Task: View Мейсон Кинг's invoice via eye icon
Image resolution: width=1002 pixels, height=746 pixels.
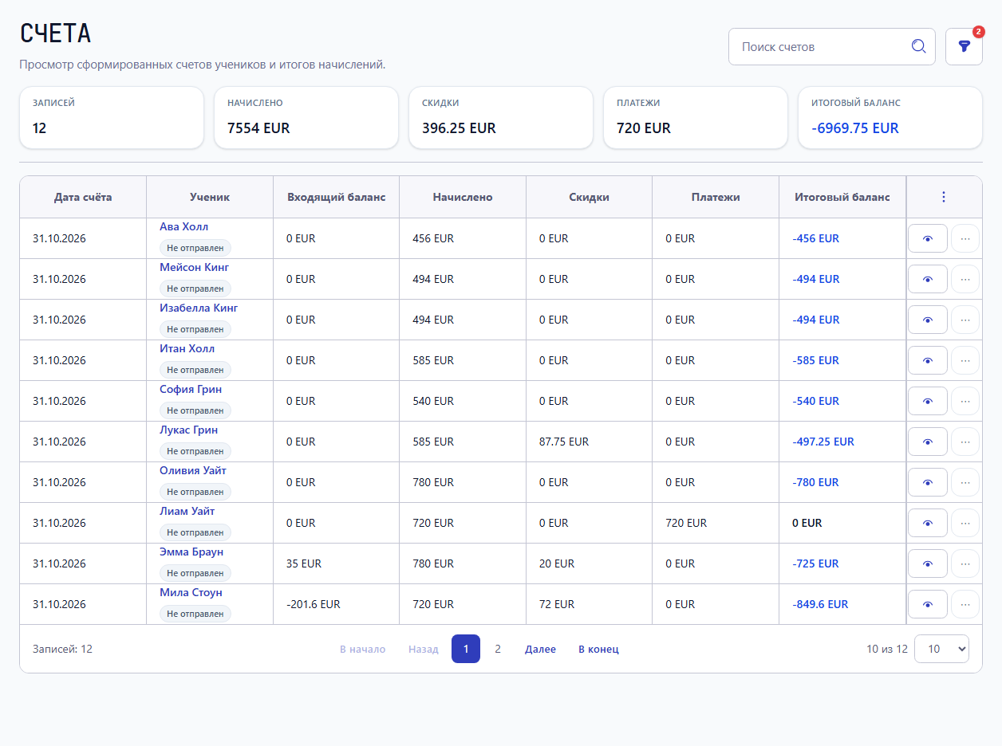Action: coord(928,279)
